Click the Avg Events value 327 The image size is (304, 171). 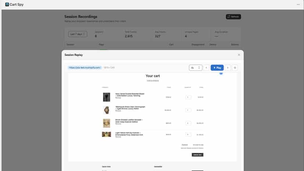click(158, 36)
